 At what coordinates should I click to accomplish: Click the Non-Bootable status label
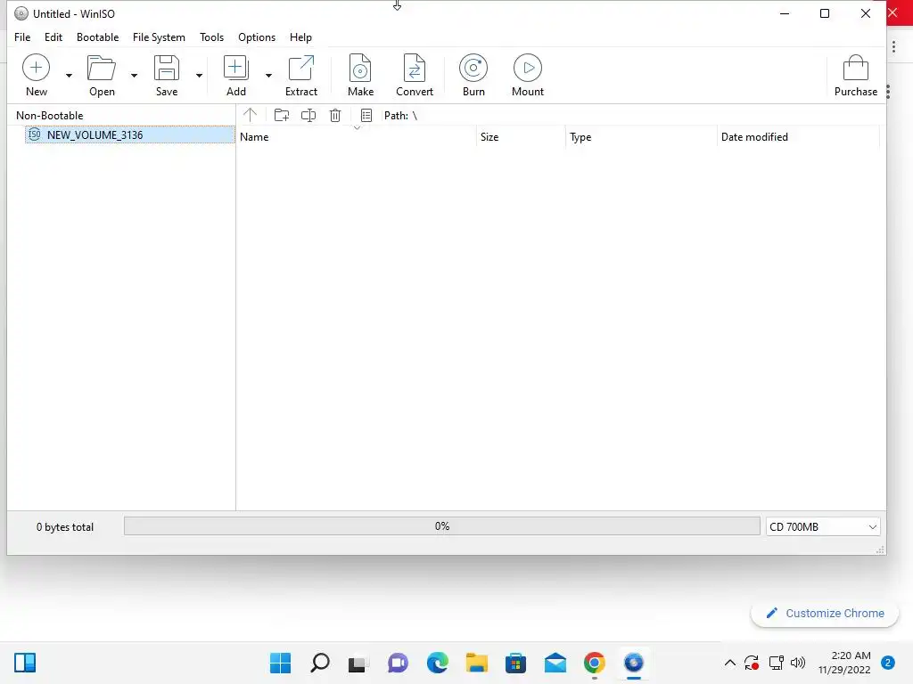(x=50, y=116)
